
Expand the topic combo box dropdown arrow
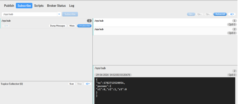tap(59, 14)
